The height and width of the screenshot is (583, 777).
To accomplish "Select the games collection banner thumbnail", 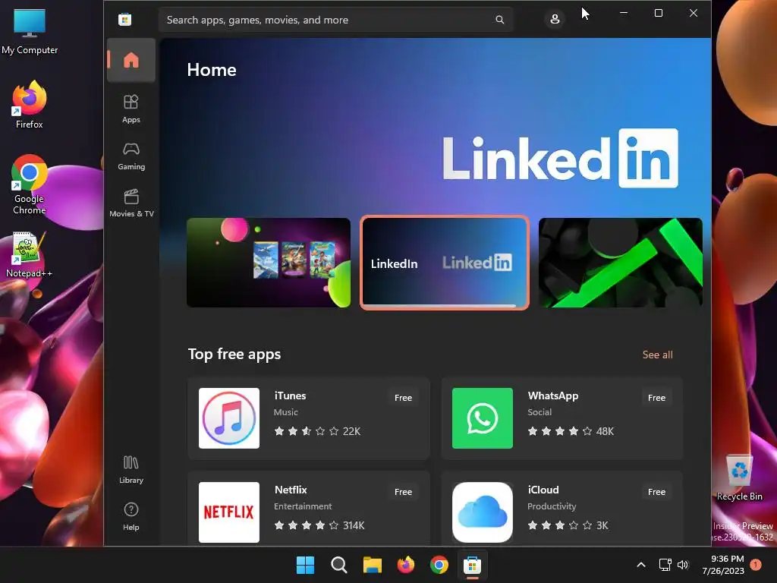I will (x=269, y=262).
